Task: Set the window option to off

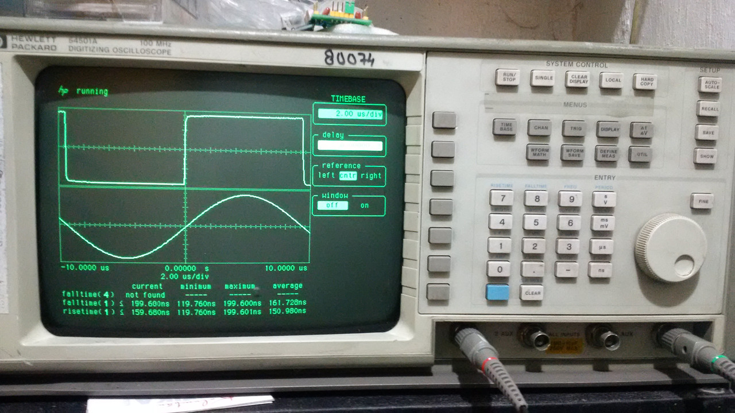Action: [x=333, y=205]
